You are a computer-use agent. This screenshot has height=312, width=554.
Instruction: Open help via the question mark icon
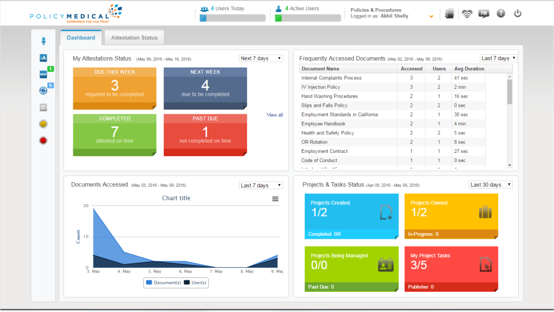pos(501,14)
